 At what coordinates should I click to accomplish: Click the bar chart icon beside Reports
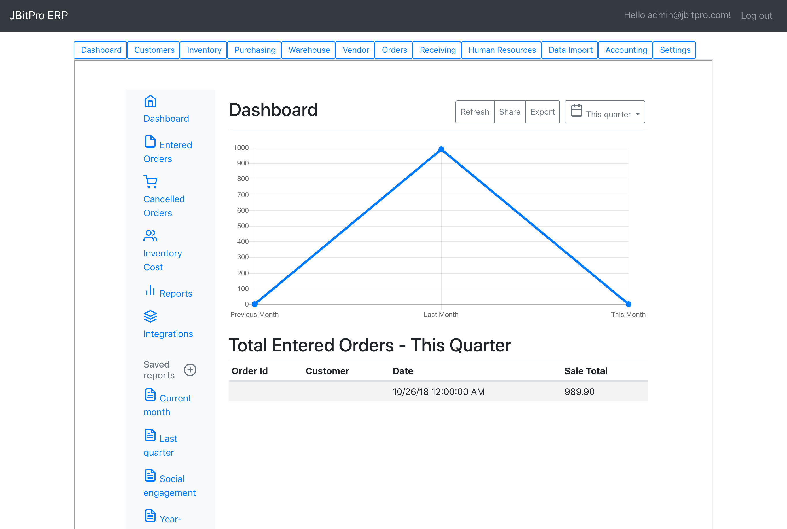click(150, 290)
